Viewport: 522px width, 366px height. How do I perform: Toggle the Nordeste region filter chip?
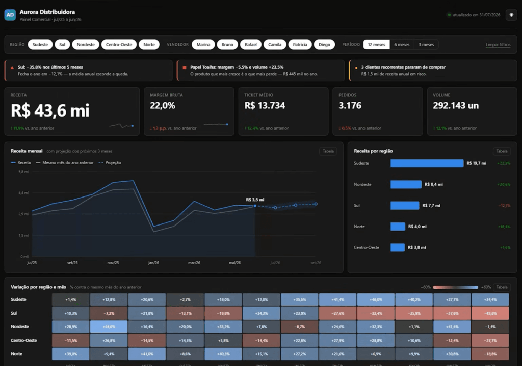(86, 45)
